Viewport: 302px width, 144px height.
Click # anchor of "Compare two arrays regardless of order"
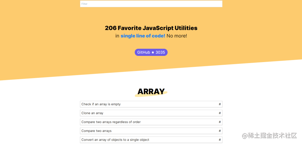[x=220, y=122]
